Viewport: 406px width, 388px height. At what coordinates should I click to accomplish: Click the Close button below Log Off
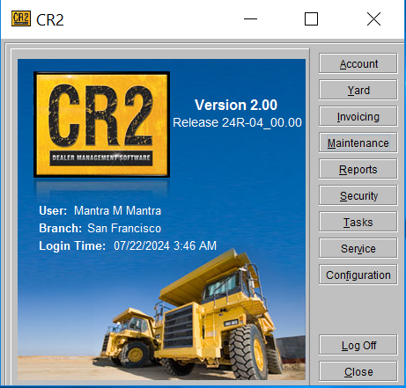(x=358, y=371)
